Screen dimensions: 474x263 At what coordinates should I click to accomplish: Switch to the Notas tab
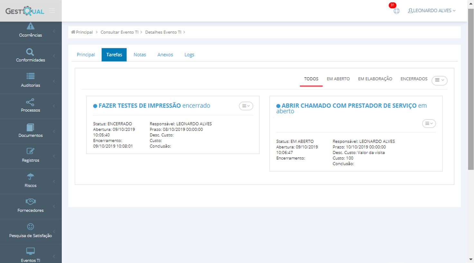click(x=140, y=55)
